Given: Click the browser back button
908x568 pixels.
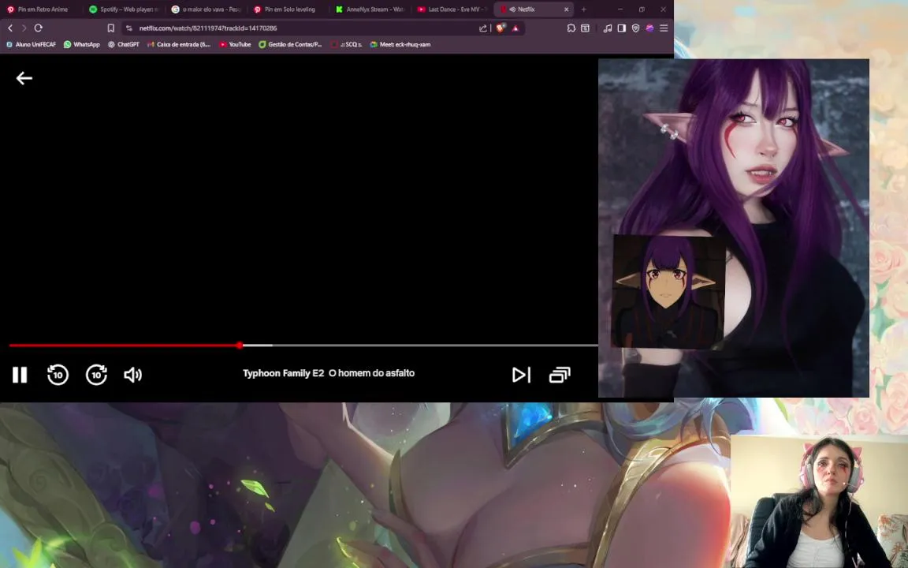Looking at the screenshot, I should pos(9,28).
